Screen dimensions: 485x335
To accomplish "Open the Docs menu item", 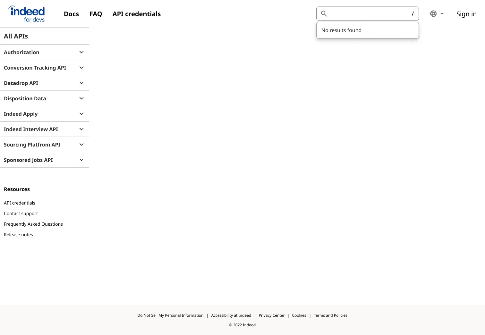I will pos(71,14).
